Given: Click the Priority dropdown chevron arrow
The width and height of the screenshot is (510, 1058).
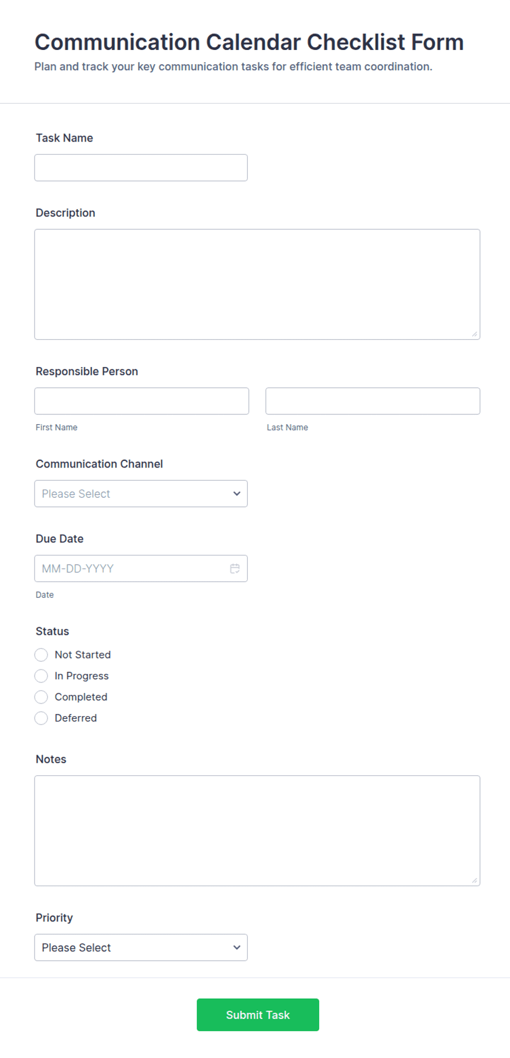Looking at the screenshot, I should (x=237, y=947).
